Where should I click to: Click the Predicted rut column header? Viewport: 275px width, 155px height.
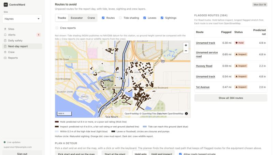coord(259,32)
